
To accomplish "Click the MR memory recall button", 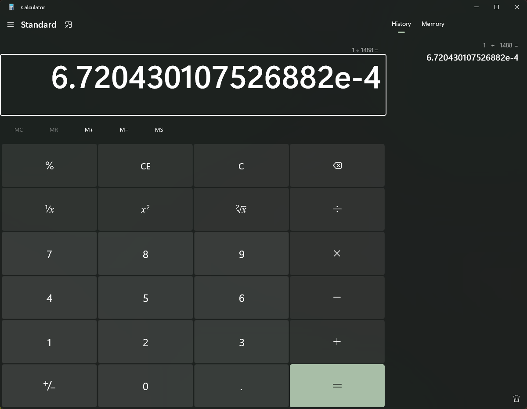I will click(54, 130).
